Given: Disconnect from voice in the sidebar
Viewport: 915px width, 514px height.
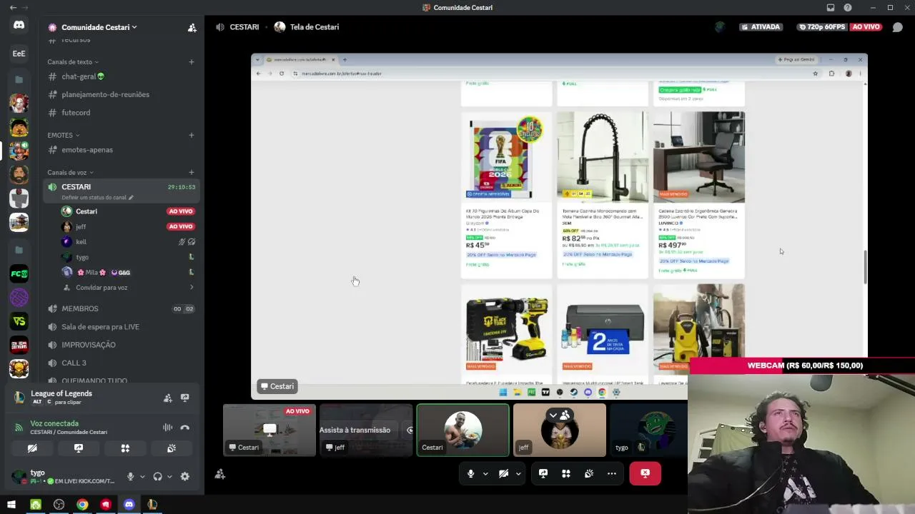Looking at the screenshot, I should 185,428.
